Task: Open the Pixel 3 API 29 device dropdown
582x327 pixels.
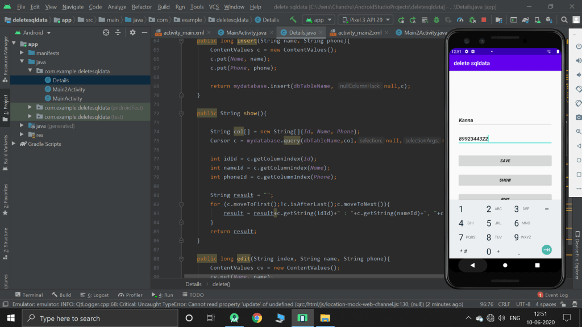Action: 364,20
